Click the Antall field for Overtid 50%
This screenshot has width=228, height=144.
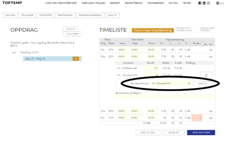[151, 75]
